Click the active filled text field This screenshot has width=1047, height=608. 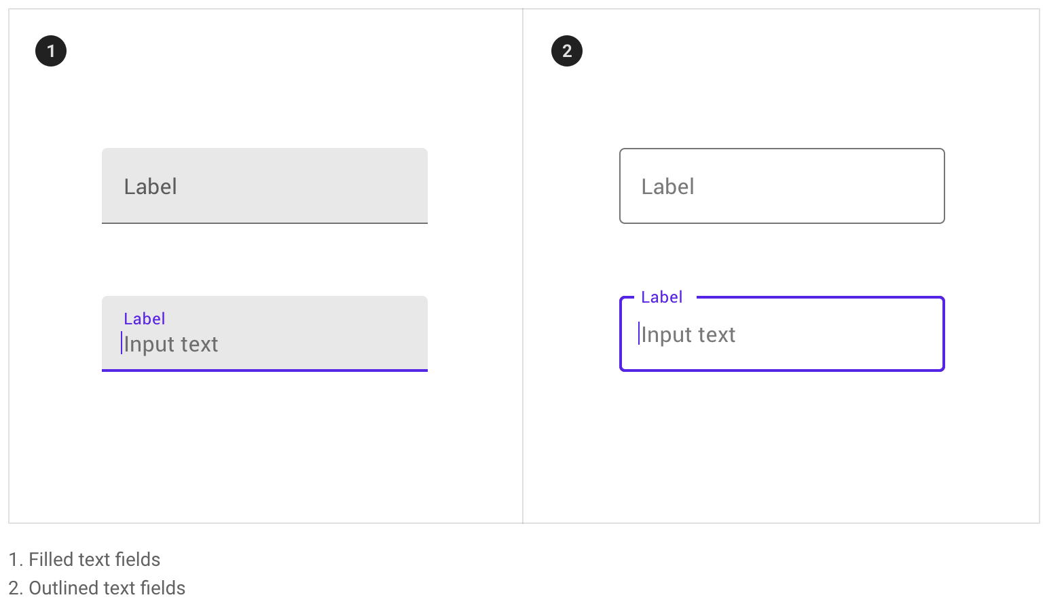[x=265, y=334]
